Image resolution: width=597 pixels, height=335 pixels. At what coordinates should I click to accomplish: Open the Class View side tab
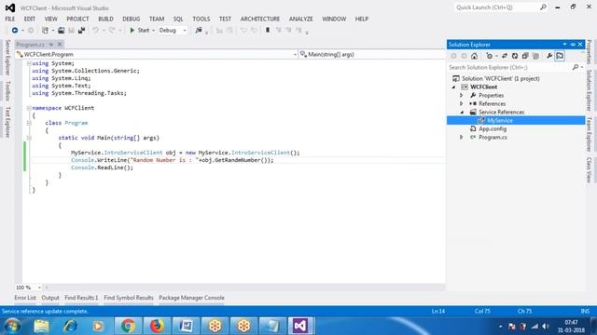[589, 169]
